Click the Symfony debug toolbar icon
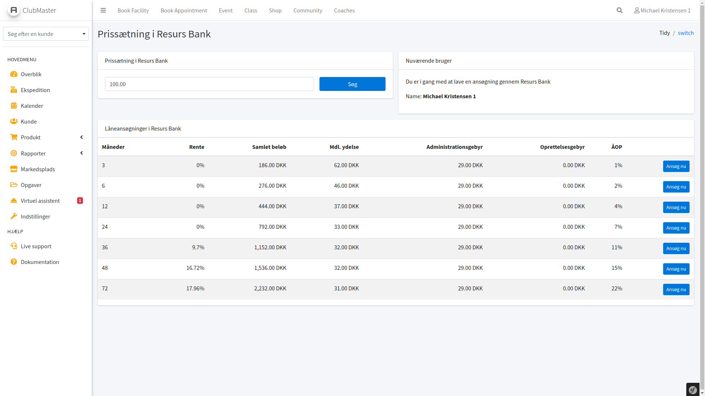 tap(693, 390)
